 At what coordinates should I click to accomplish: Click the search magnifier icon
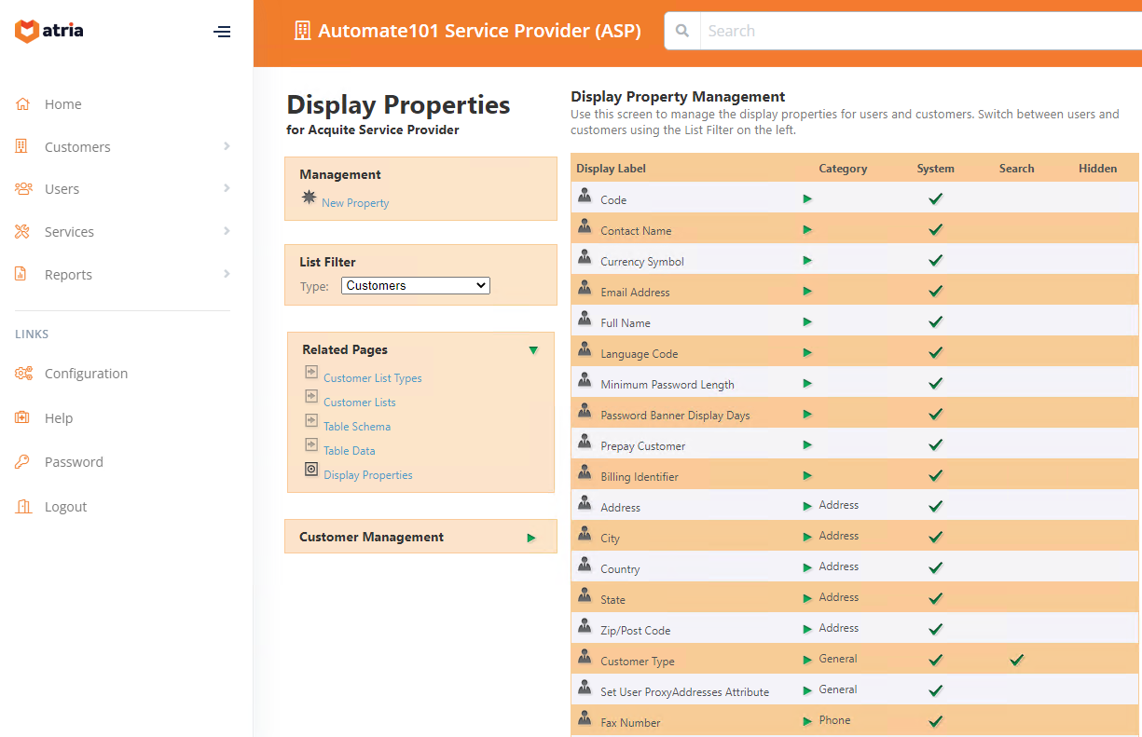click(681, 30)
